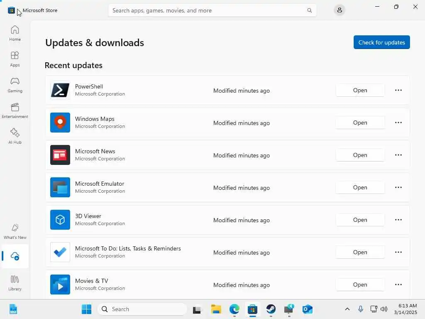
Task: Click the Task View icon on taskbar
Action: pos(197,309)
